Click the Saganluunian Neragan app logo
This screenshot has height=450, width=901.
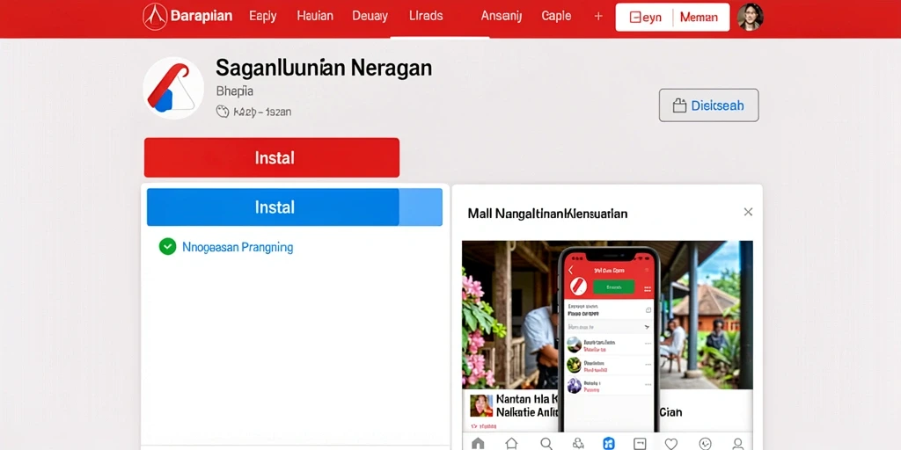click(x=173, y=88)
